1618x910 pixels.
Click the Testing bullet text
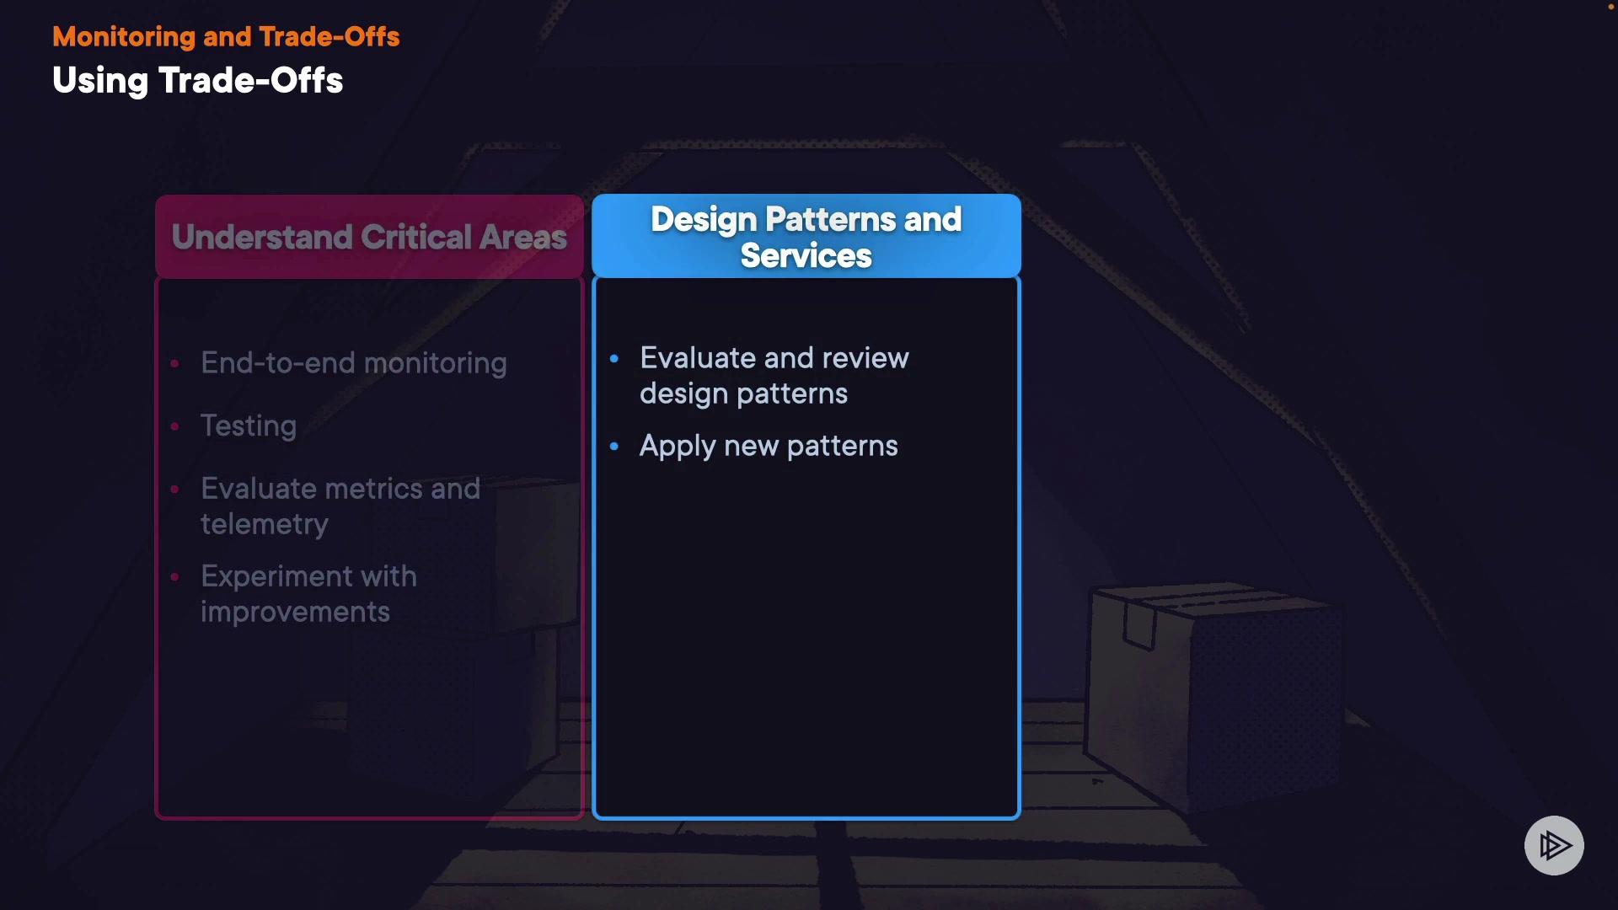tap(249, 426)
